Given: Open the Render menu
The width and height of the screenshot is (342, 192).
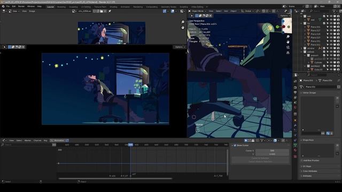Looking at the screenshot, I should pos(21,6).
